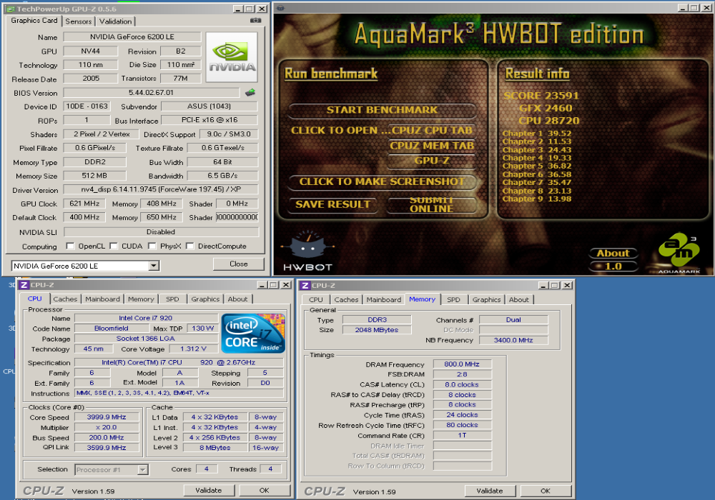Switch to the Validation tab in GPU-Z
This screenshot has width=715, height=500.
tap(115, 21)
